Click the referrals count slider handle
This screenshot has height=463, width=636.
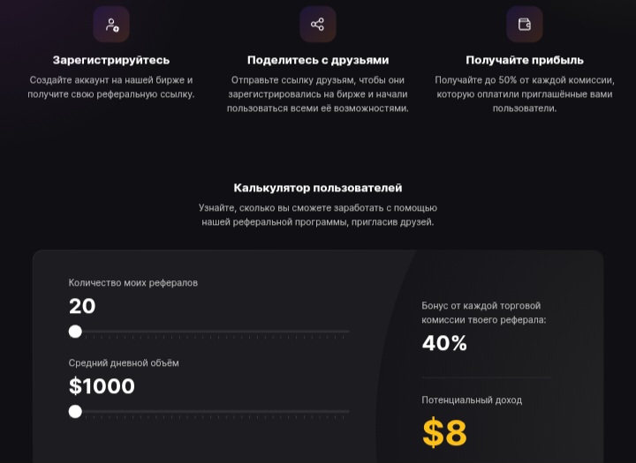pos(75,332)
